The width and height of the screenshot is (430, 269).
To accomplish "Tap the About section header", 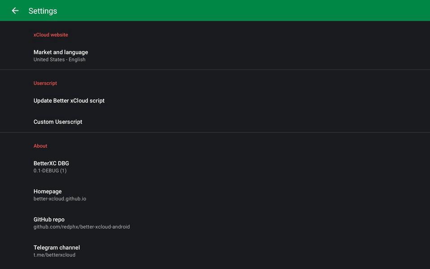I will pyautogui.click(x=40, y=146).
